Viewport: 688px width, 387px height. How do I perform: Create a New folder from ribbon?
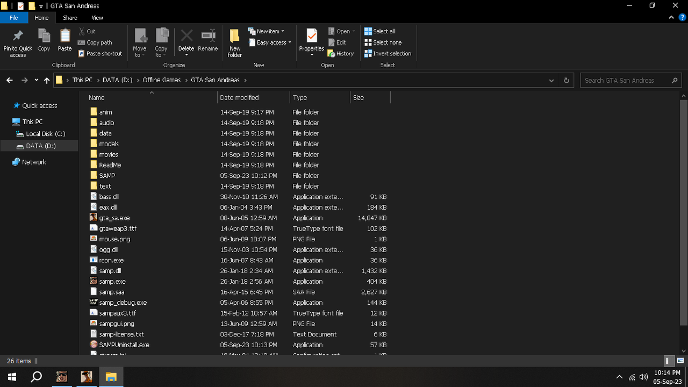pos(235,43)
